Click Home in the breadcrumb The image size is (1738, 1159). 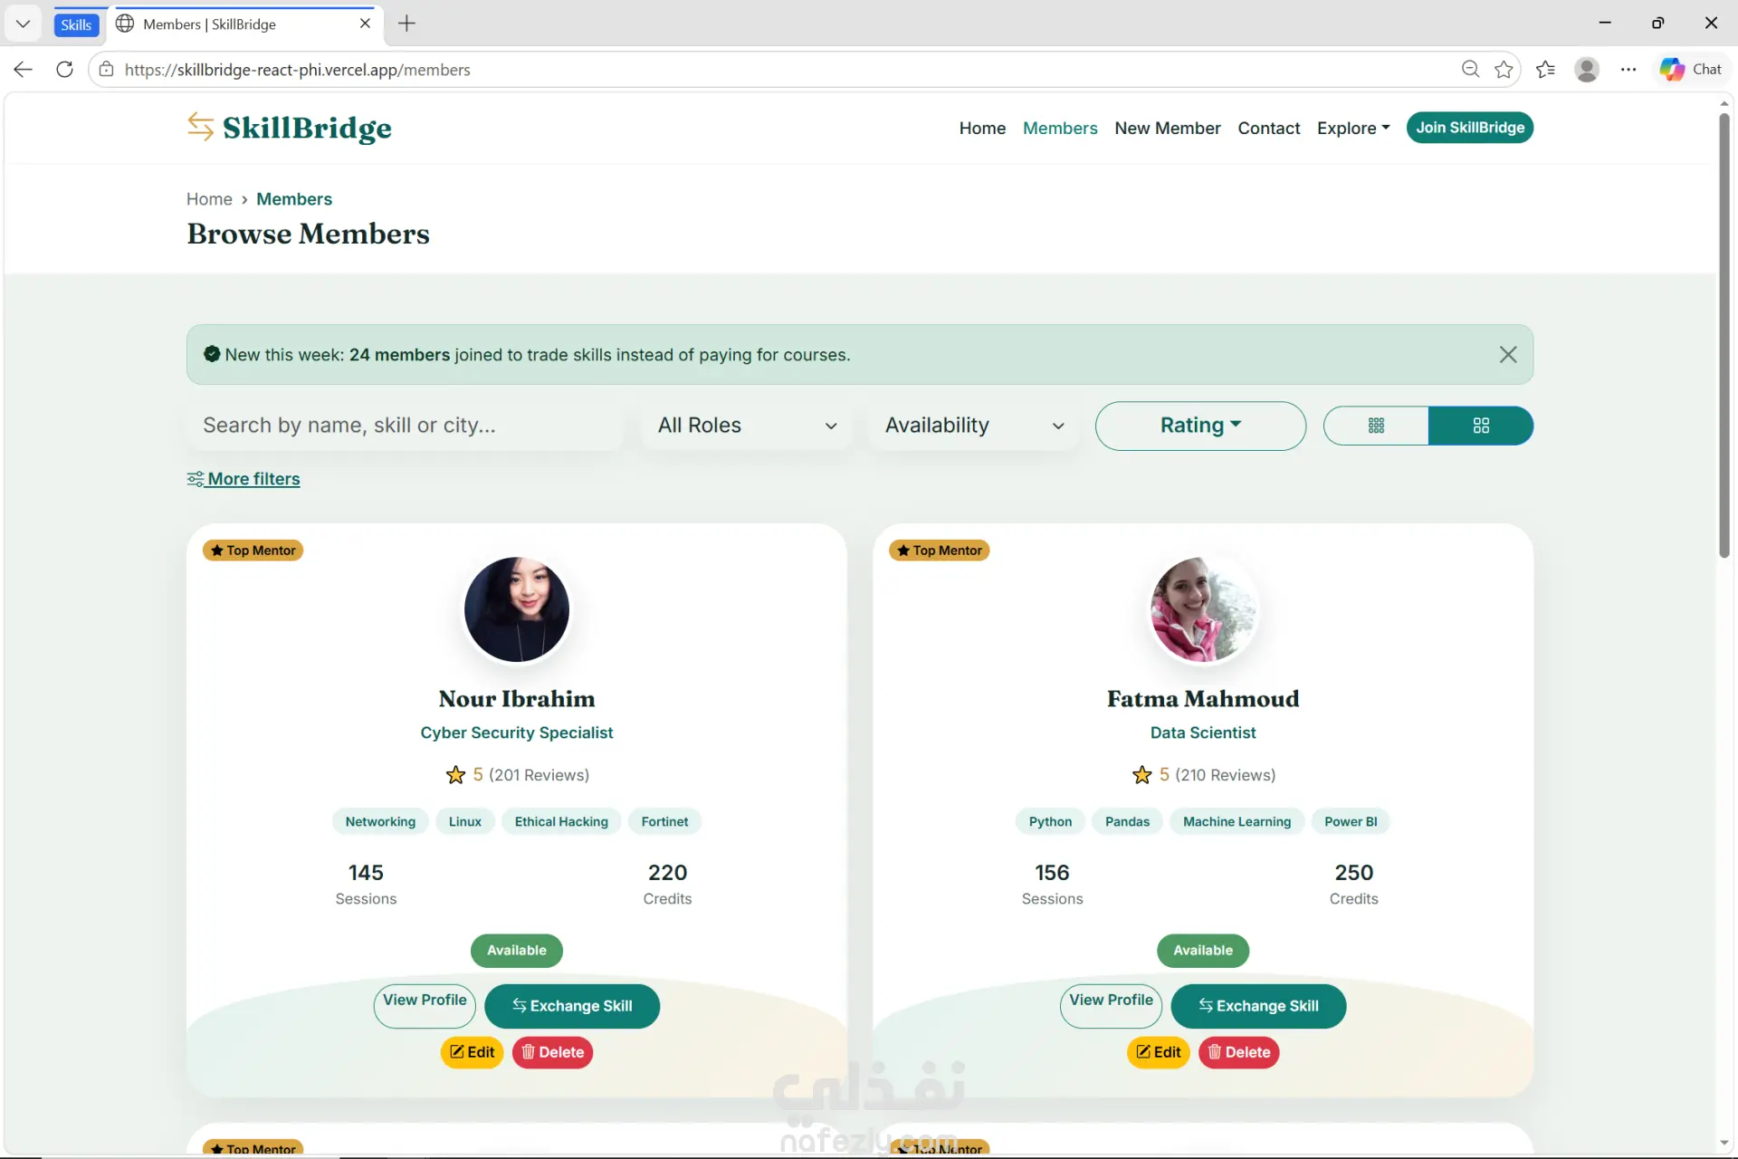pos(209,199)
